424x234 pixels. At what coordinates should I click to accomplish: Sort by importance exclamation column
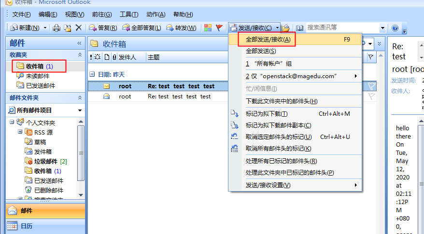click(91, 57)
